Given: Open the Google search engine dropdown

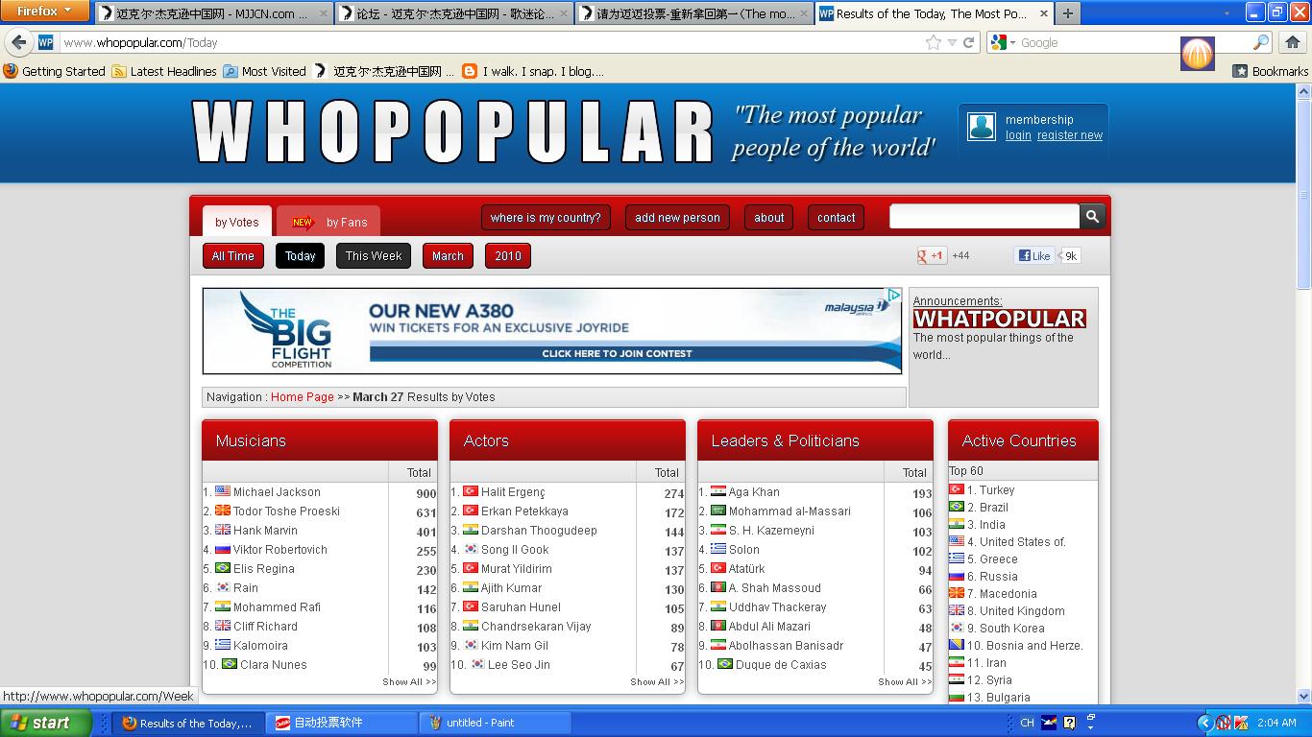Looking at the screenshot, I should click(x=1003, y=42).
